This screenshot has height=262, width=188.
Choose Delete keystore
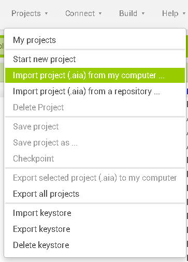pos(95,245)
